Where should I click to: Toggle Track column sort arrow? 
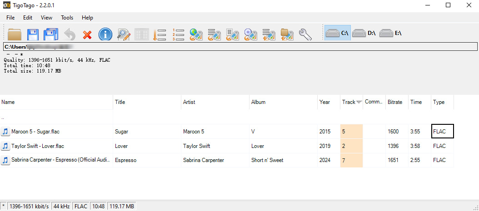tap(359, 102)
